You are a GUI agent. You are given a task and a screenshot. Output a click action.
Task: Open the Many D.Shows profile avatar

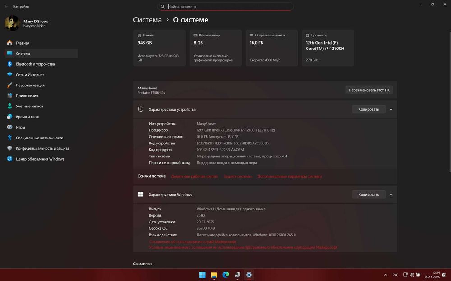click(x=12, y=23)
